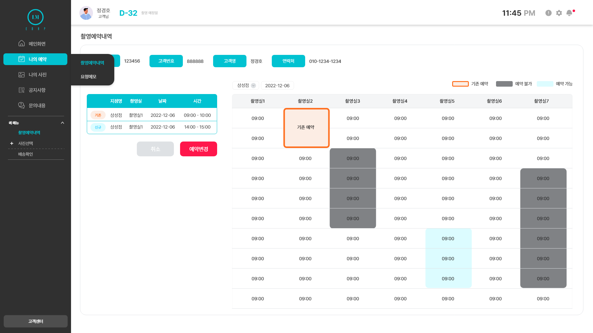593x333 pixels.
Task: Click the settings gear icon
Action: point(559,13)
